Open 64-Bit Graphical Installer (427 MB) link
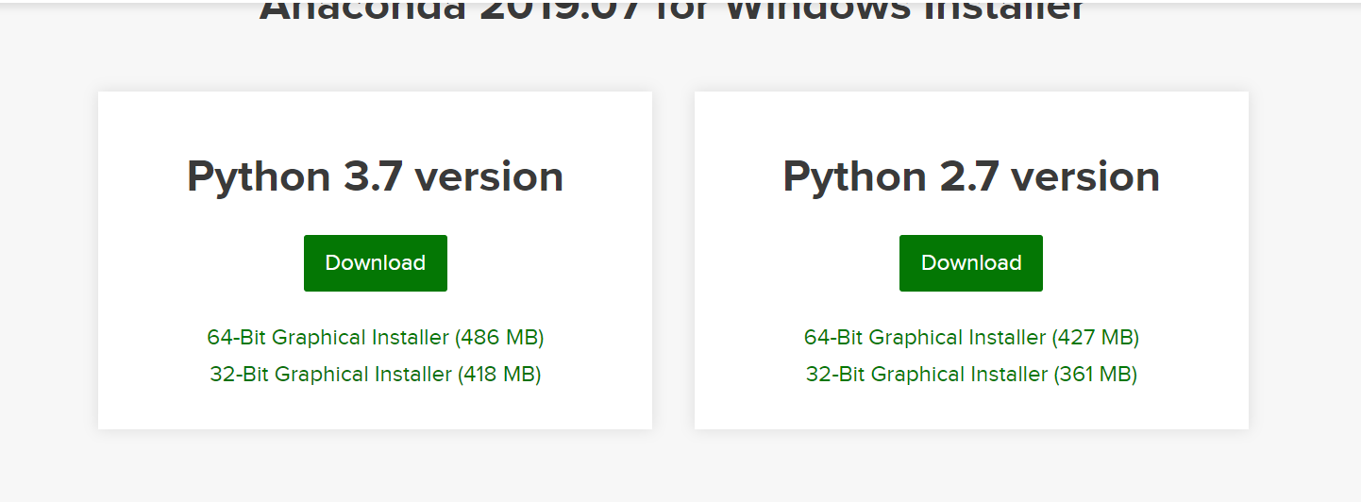This screenshot has width=1361, height=502. (971, 337)
